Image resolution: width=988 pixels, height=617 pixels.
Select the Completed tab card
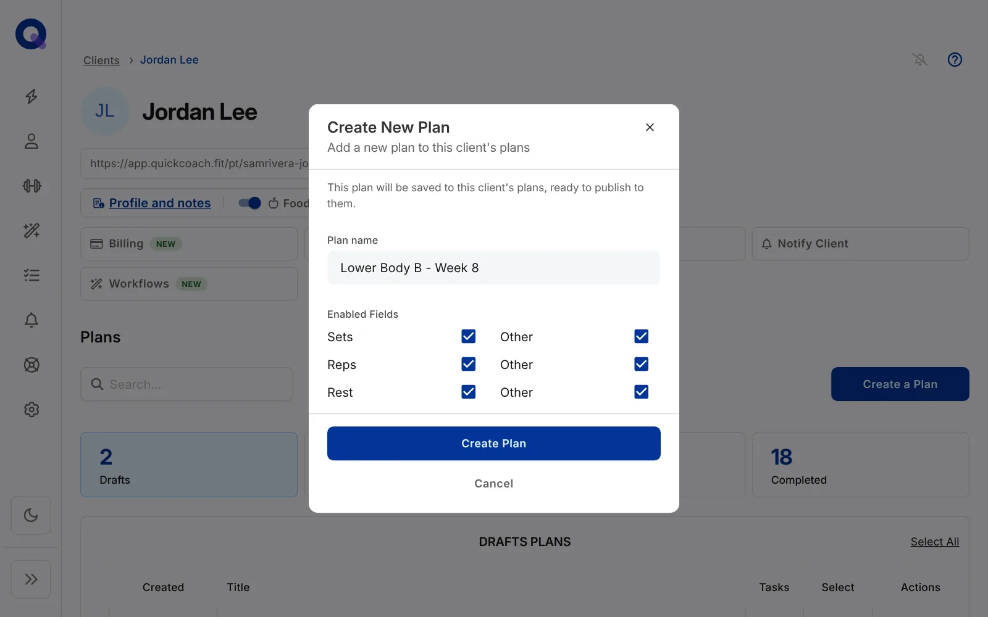pos(860,465)
